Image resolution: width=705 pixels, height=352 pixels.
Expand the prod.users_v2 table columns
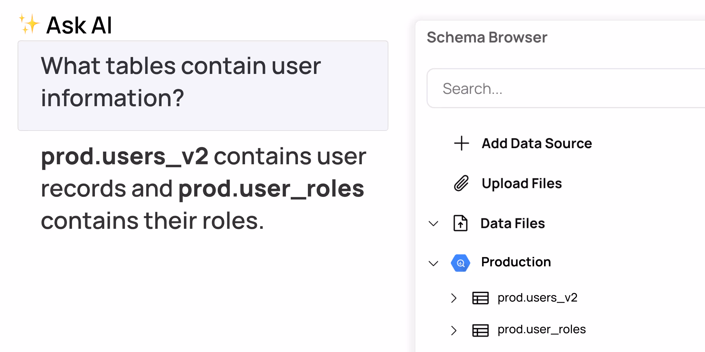click(x=454, y=298)
